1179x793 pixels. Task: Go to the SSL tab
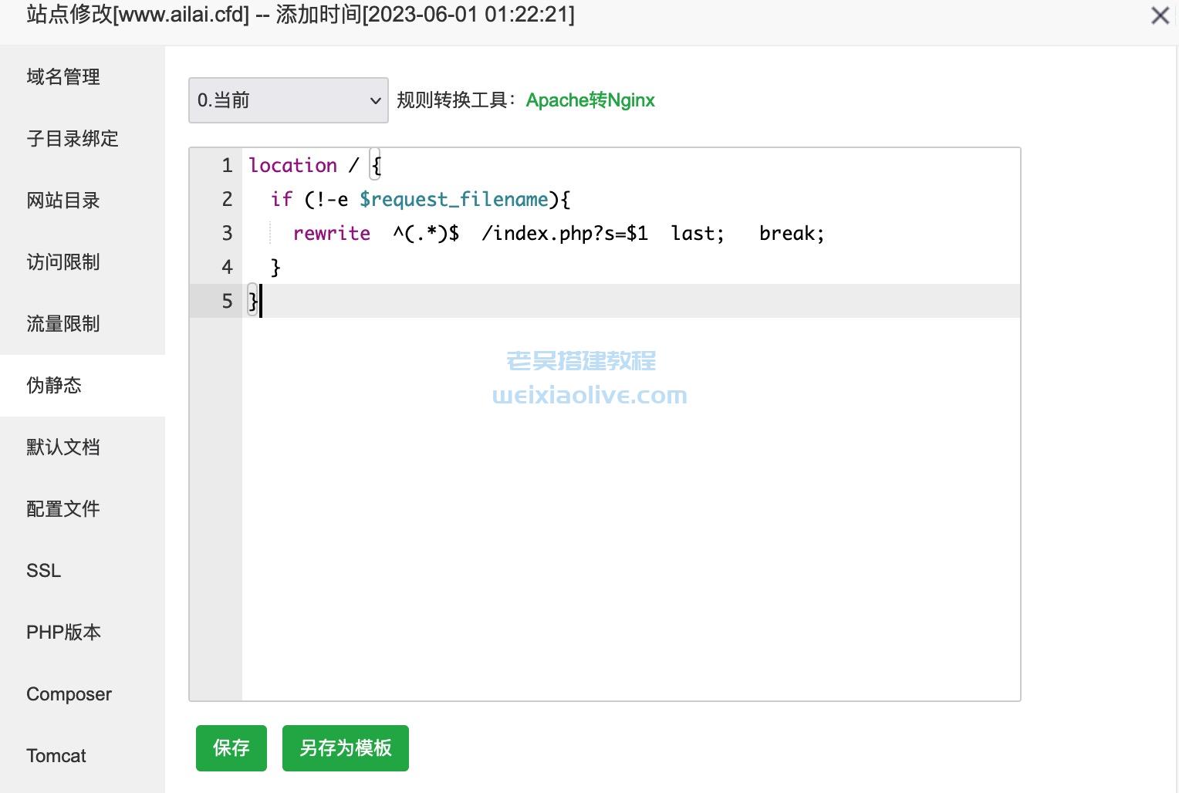click(x=44, y=571)
